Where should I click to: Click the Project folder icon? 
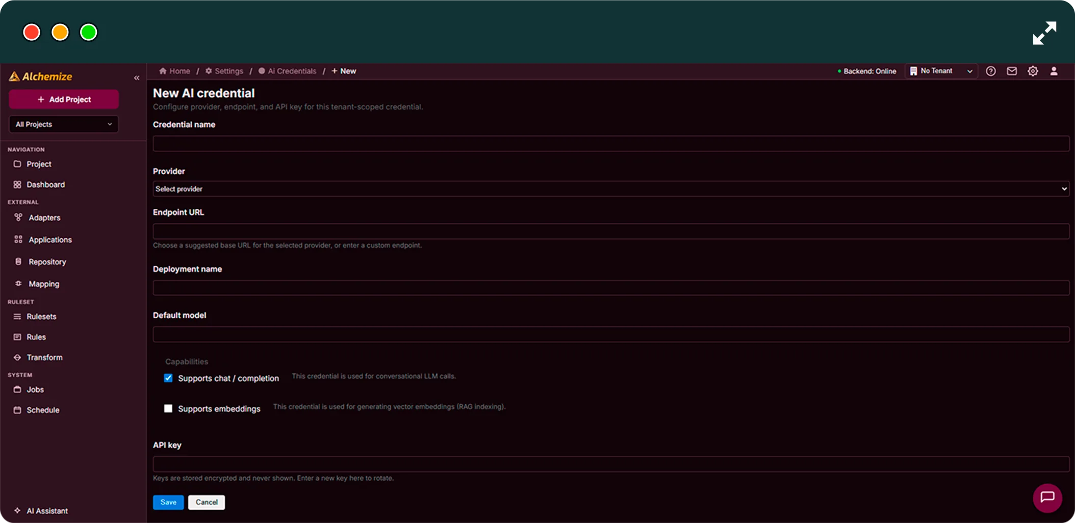click(17, 164)
